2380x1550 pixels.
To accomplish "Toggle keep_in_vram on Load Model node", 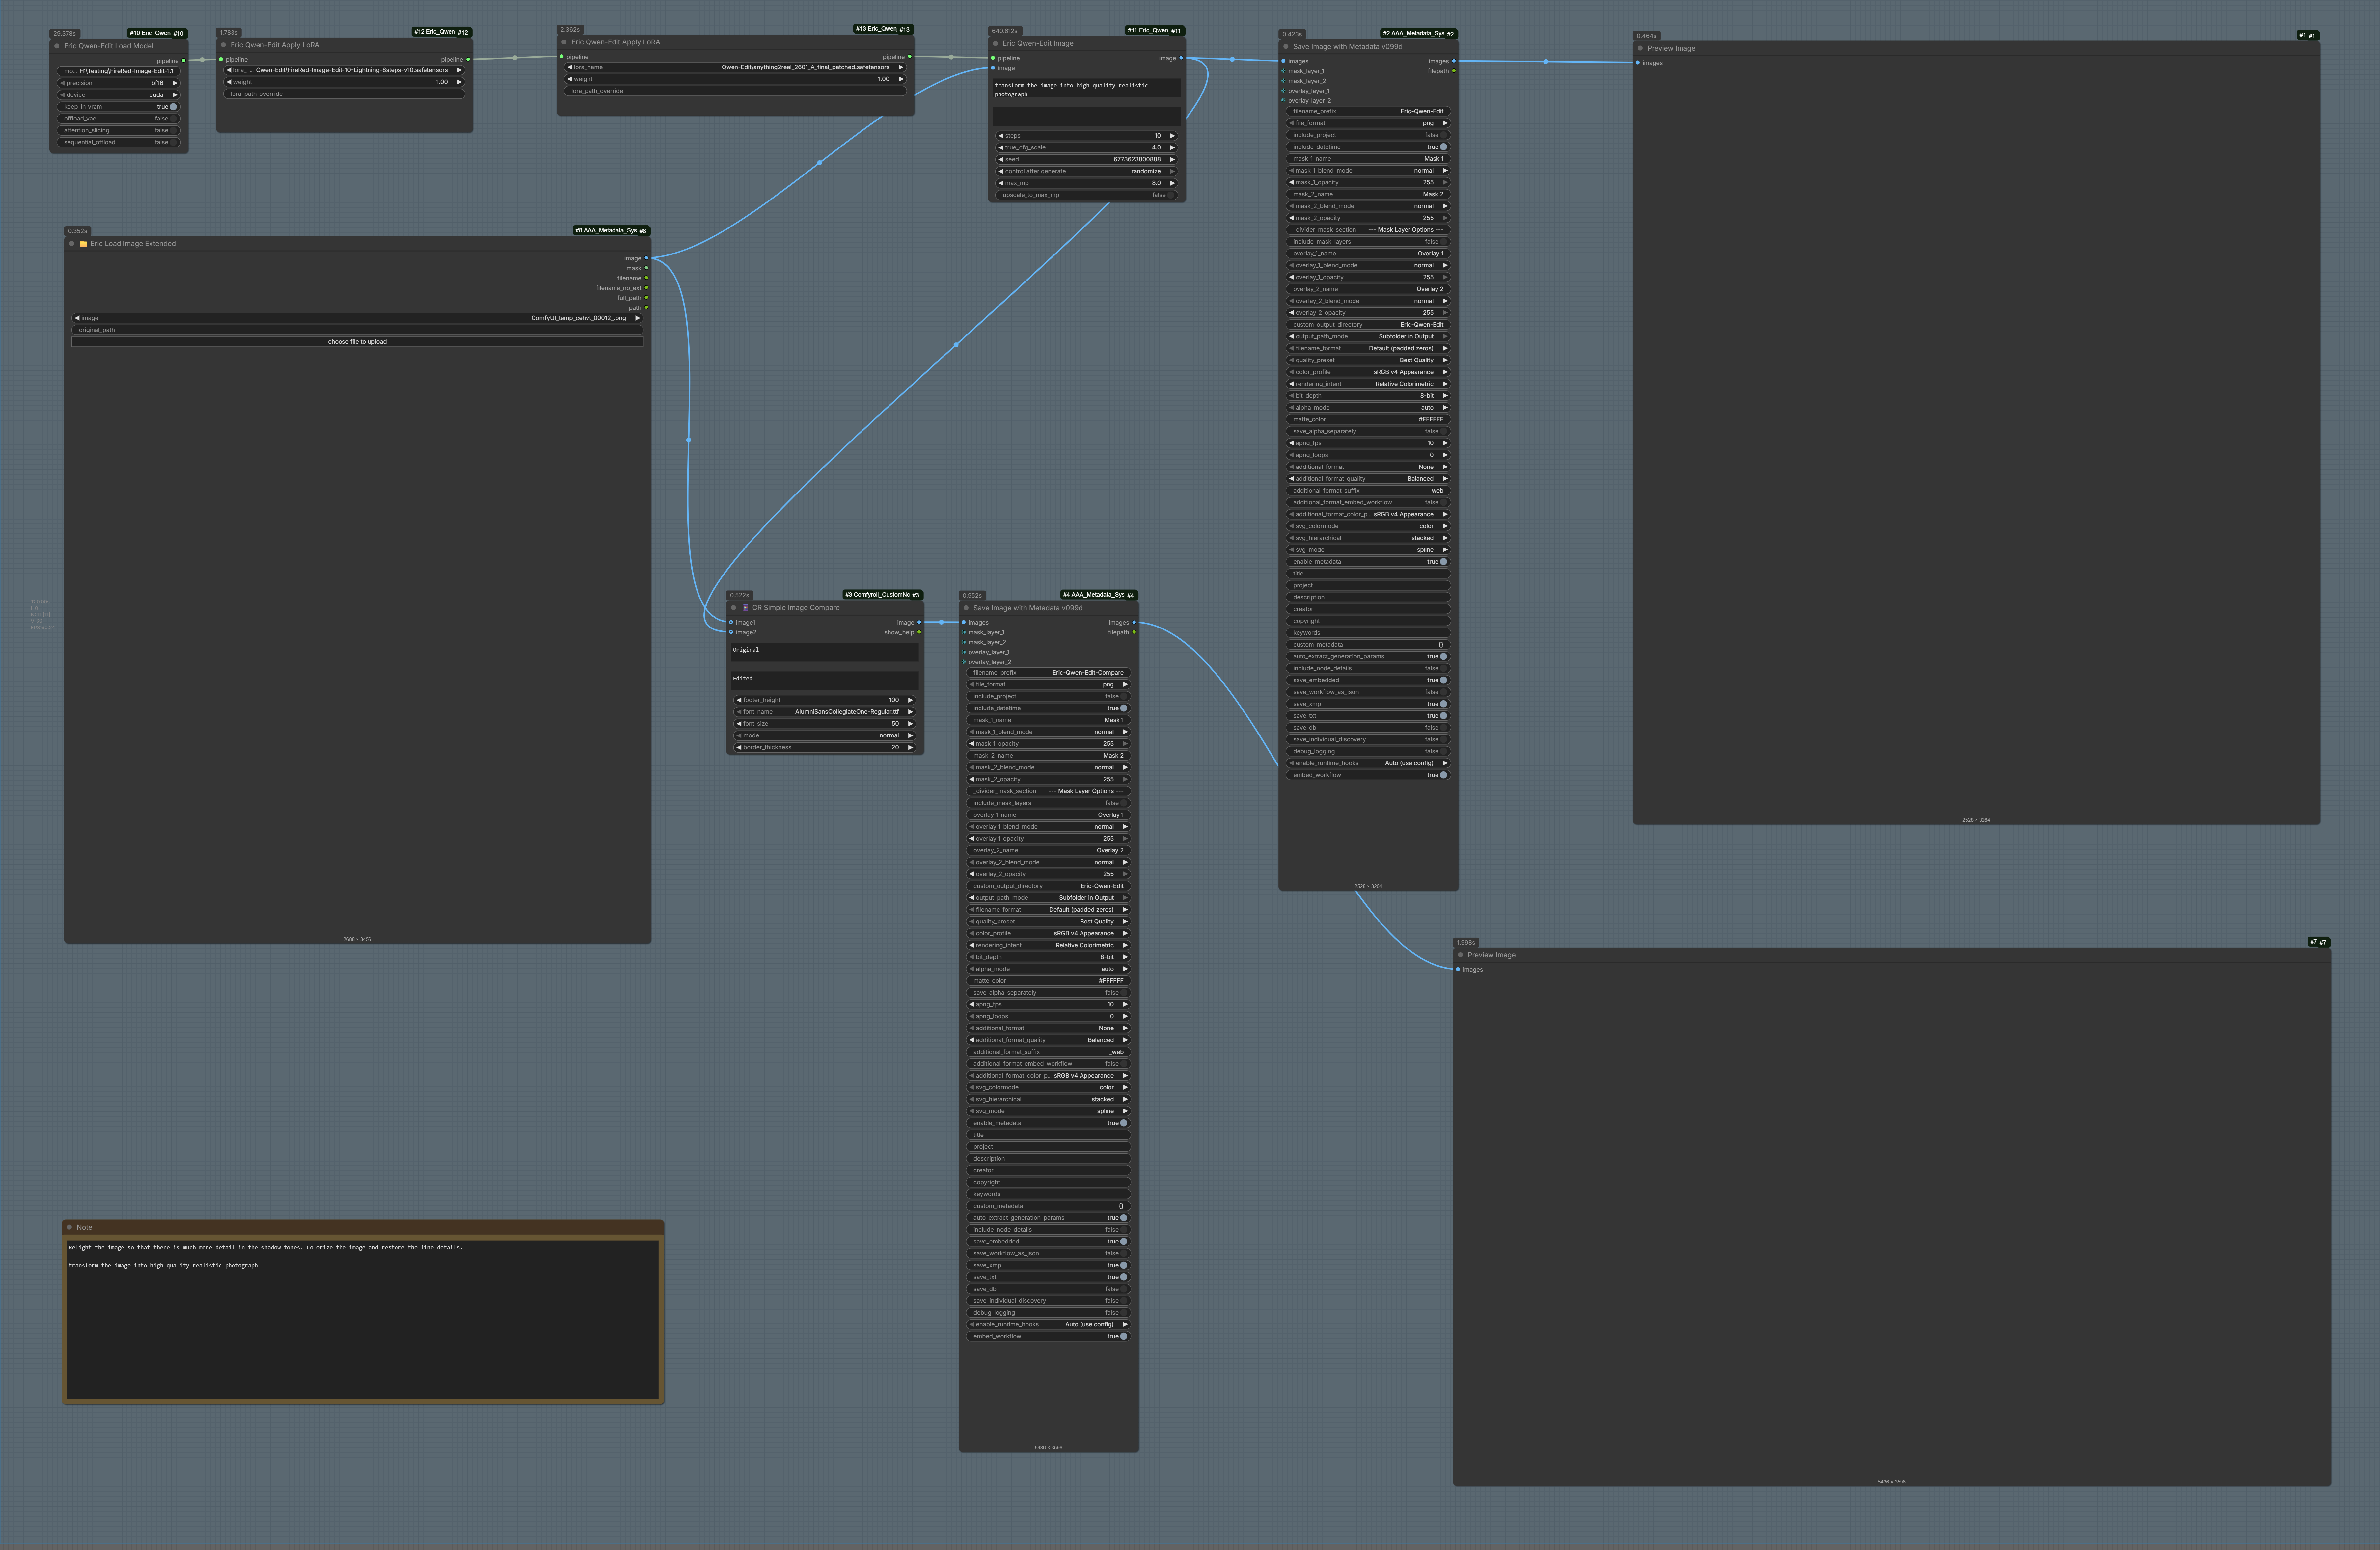I will [119, 107].
